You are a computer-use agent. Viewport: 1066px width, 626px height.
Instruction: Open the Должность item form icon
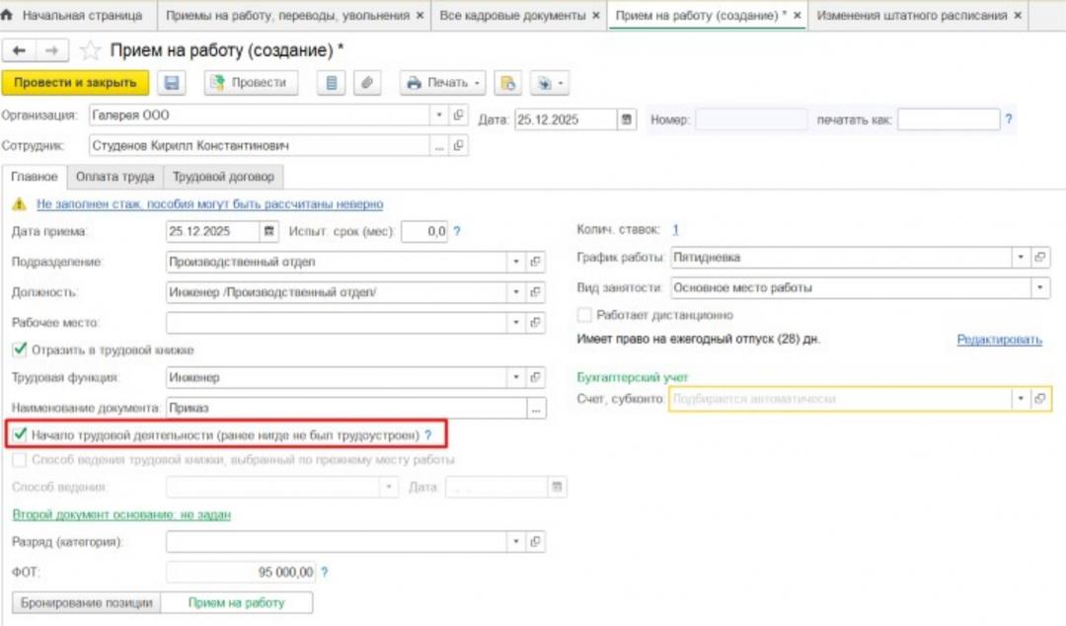coord(536,292)
